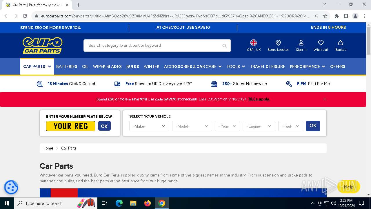This screenshot has height=209, width=371.
Task: Reload the page
Action: coord(25,16)
